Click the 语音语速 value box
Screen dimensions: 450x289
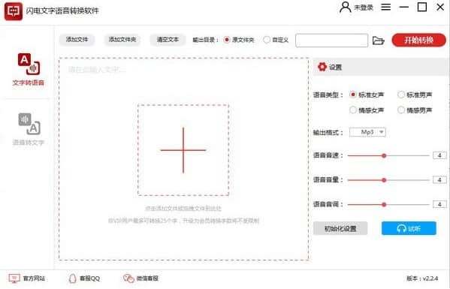(x=439, y=155)
